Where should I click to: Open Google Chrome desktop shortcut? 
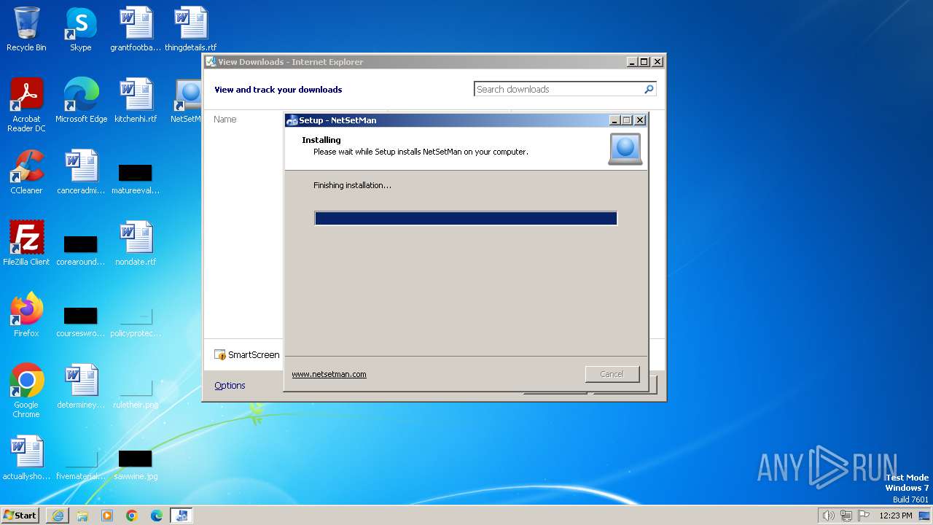click(x=26, y=391)
